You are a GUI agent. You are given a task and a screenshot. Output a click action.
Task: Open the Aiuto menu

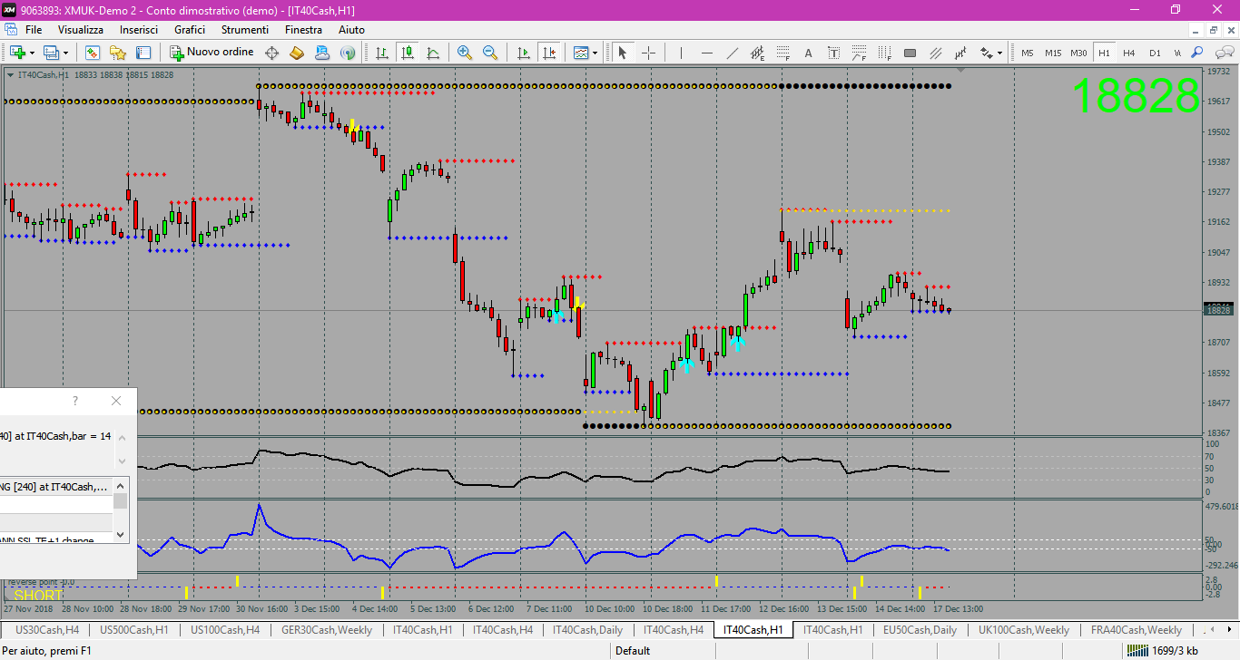(351, 30)
